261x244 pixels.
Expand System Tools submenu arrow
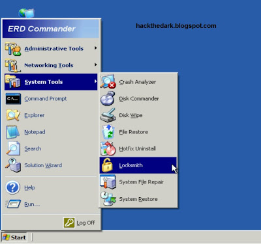click(95, 81)
